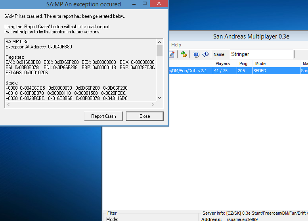Open the Help menu in SA-MP browser
Viewport: 308px width, 221px height.
click(176, 45)
